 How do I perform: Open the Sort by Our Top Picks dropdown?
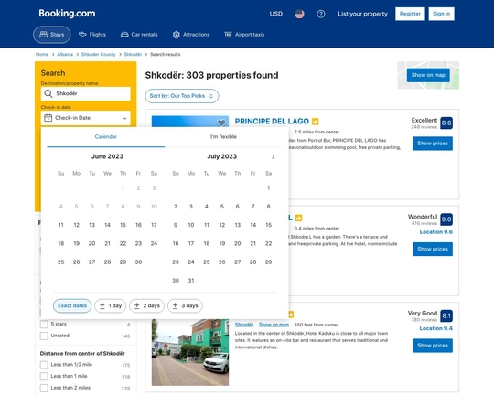click(x=182, y=96)
